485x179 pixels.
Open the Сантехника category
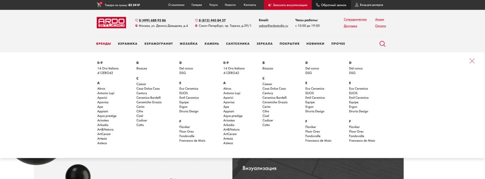[238, 44]
